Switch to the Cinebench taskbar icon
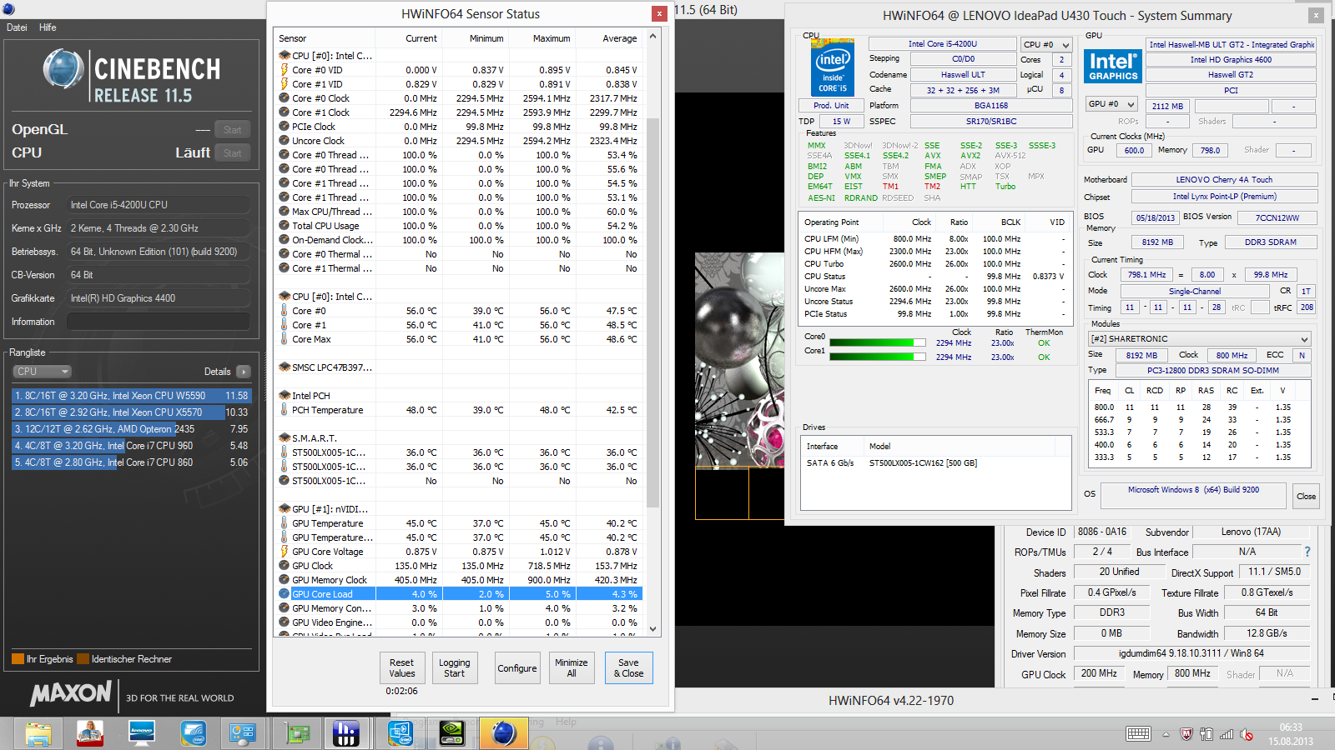1335x750 pixels. [504, 733]
